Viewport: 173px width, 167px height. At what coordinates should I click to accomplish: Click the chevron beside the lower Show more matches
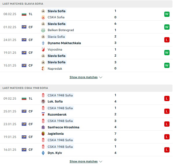(101, 161)
